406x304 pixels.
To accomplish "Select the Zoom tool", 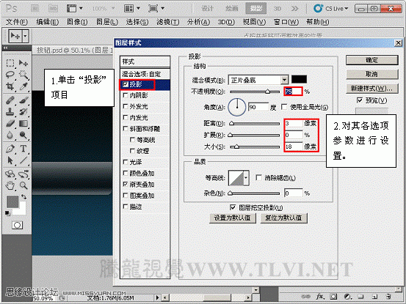I will (23, 185).
